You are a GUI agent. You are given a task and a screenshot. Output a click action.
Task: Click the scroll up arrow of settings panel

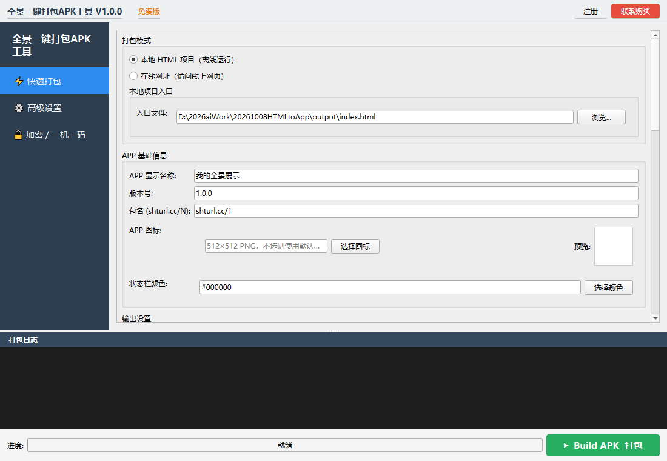[655, 35]
